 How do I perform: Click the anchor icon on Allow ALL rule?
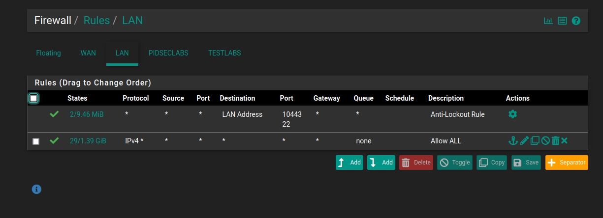coord(513,141)
